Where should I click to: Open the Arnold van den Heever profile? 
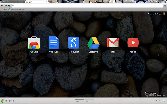155,14
